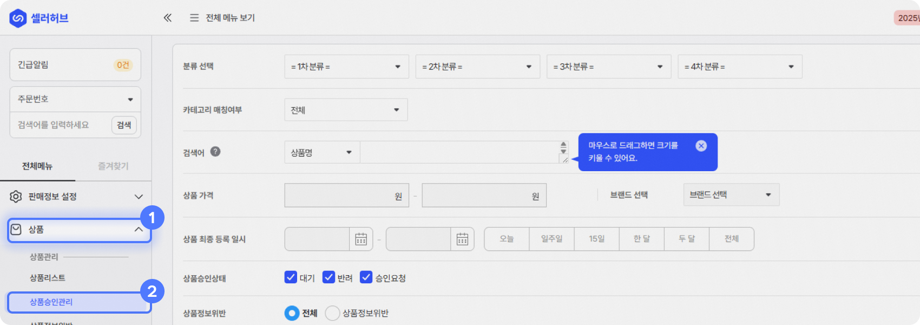Toggle the 승인요청 checkbox
Viewport: 920px width, 325px height.
[366, 277]
